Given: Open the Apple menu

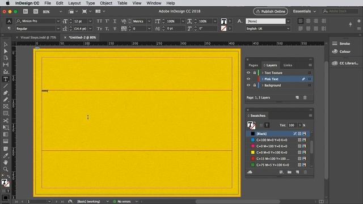Looking at the screenshot, I should tap(7, 3).
